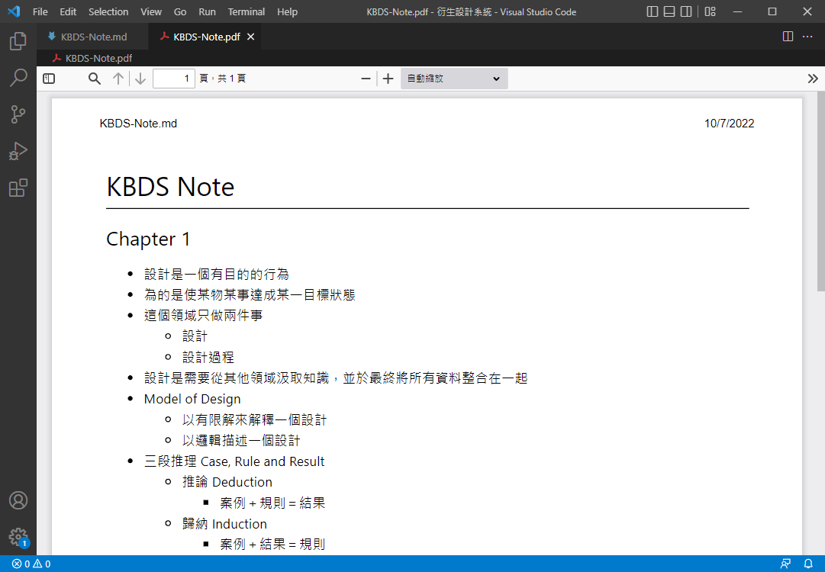825x572 pixels.
Task: Open the Search view in activity bar
Action: tap(18, 78)
